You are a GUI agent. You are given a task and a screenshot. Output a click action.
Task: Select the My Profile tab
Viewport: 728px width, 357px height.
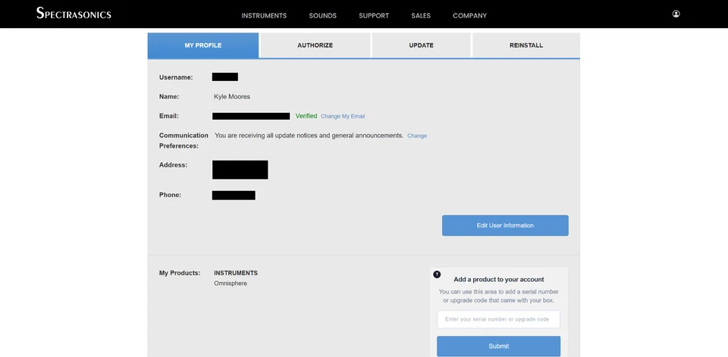[203, 45]
